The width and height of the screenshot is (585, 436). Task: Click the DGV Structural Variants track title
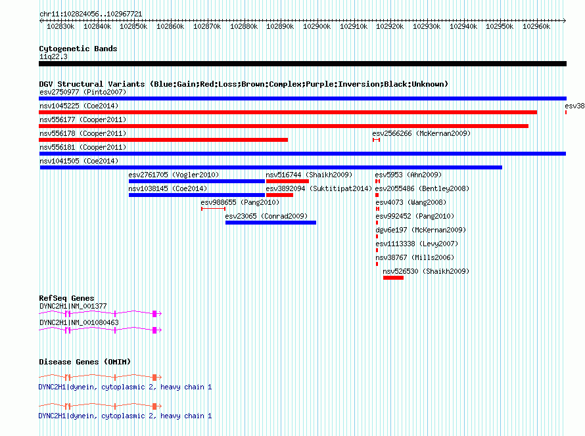click(243, 84)
